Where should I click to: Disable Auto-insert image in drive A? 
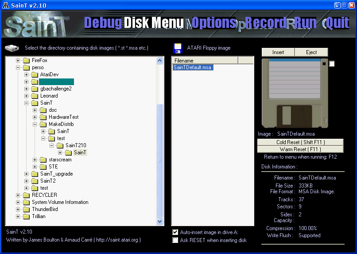click(x=175, y=232)
